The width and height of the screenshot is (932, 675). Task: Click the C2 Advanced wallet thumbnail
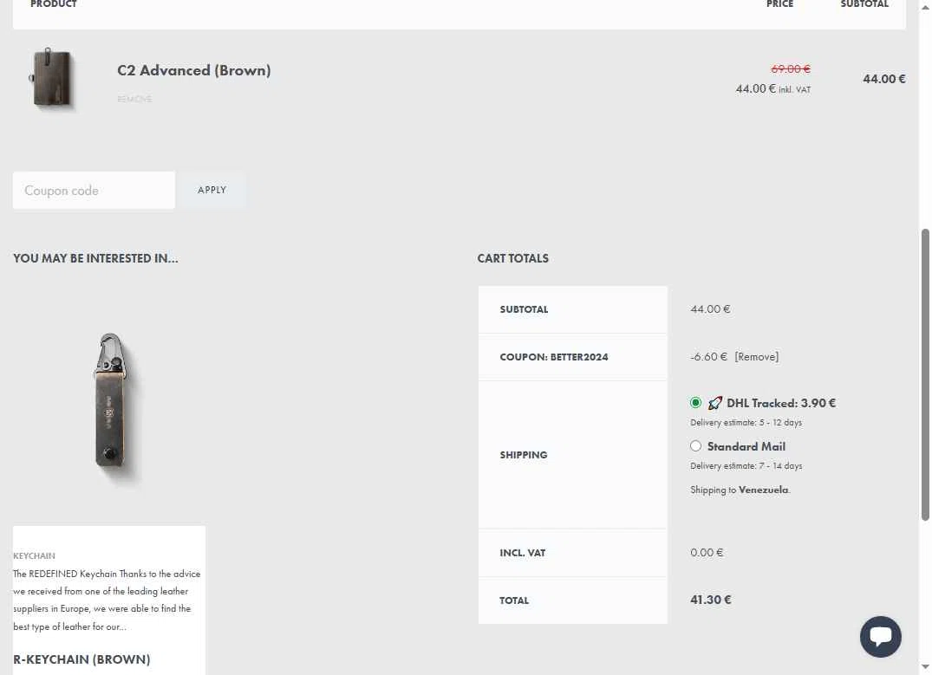point(52,79)
